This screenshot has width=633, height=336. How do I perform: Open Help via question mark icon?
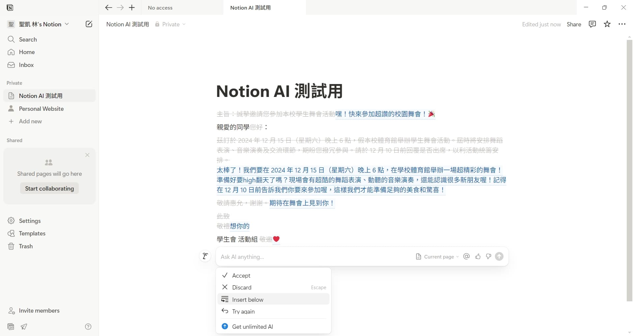tap(88, 326)
